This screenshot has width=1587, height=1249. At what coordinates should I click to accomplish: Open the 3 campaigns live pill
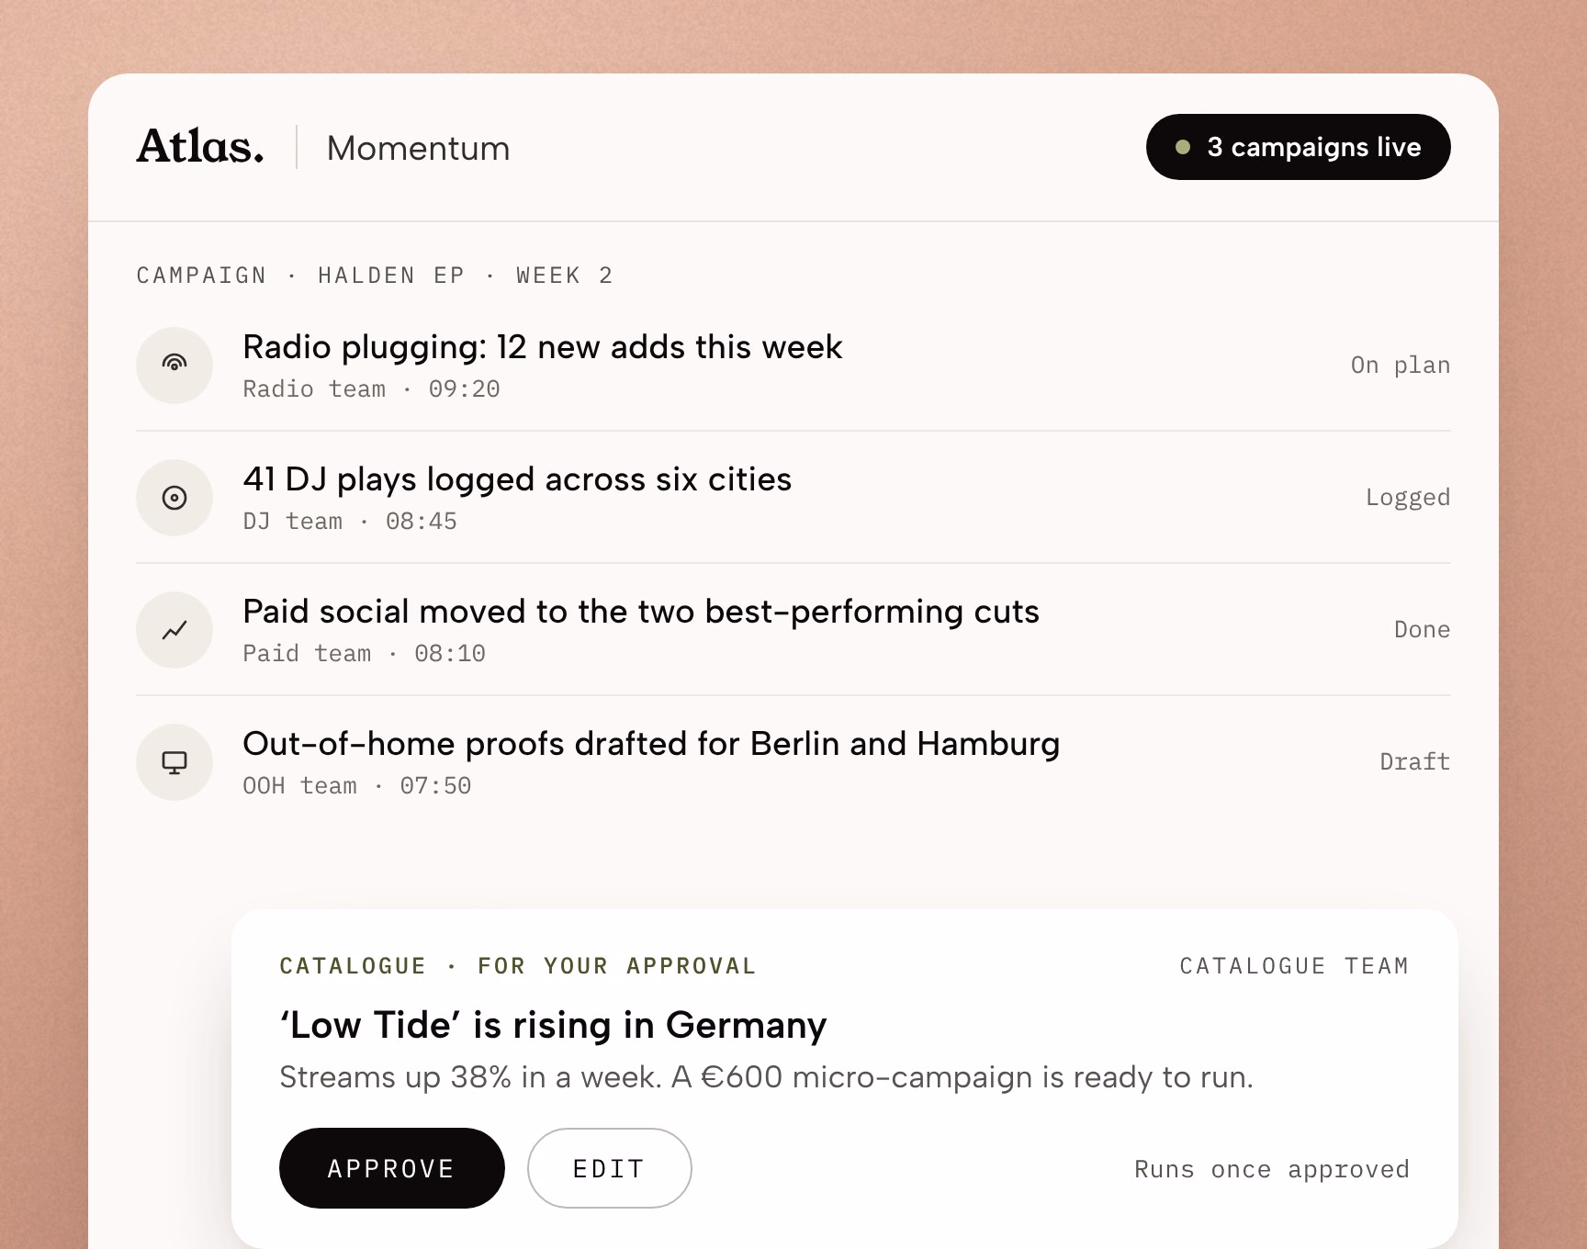(1298, 147)
